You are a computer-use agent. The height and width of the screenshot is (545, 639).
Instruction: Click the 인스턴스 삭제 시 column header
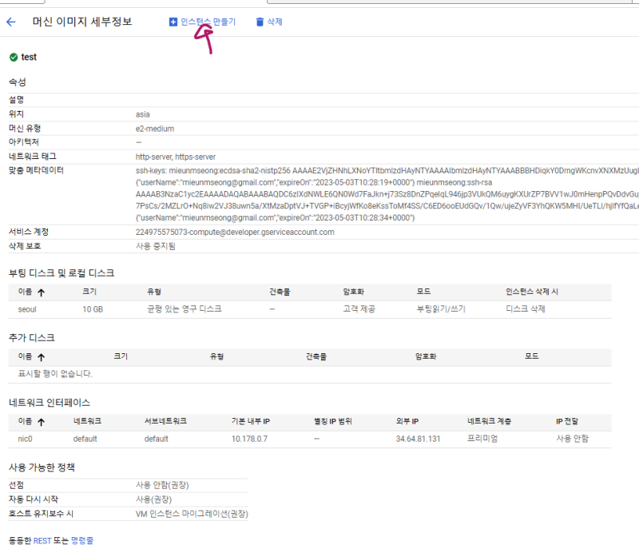click(532, 292)
